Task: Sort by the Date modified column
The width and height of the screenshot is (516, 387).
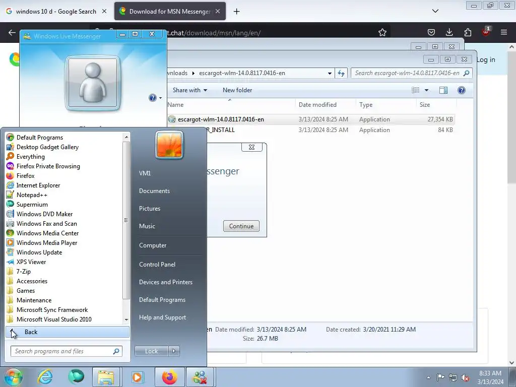Action: tap(317, 105)
